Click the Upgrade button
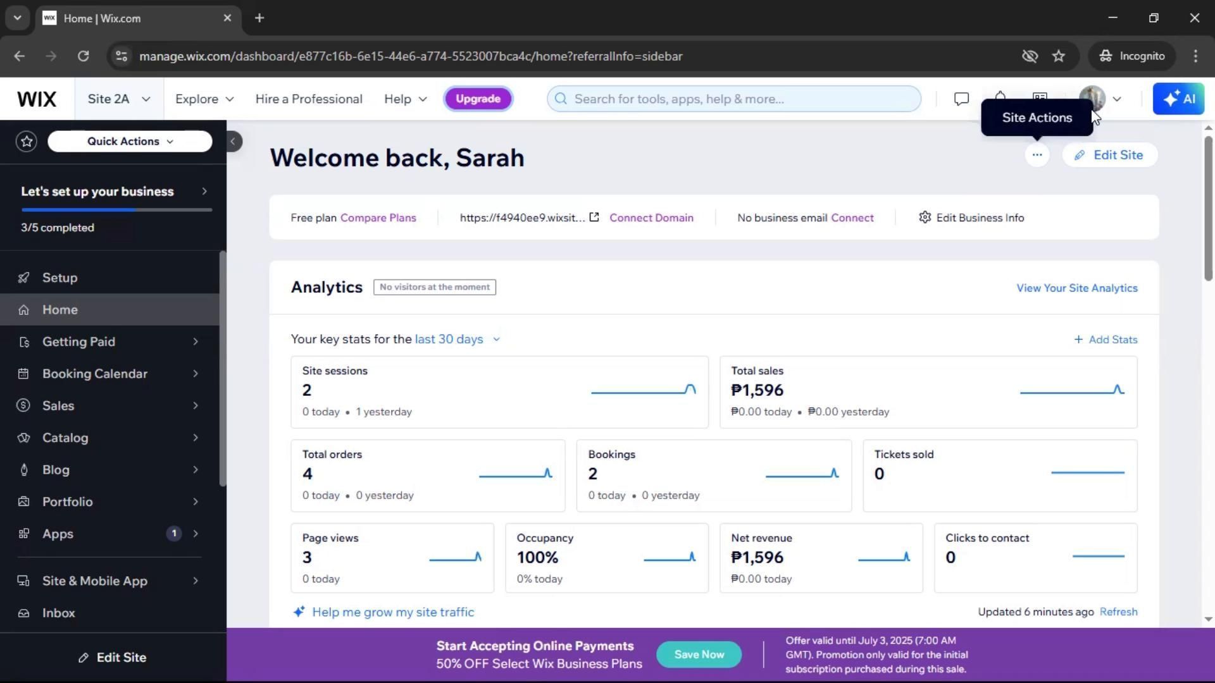This screenshot has height=683, width=1215. coord(478,99)
